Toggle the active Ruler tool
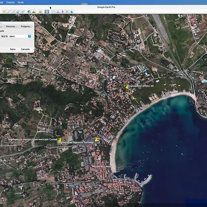207x207 pixels. tap(47, 11)
